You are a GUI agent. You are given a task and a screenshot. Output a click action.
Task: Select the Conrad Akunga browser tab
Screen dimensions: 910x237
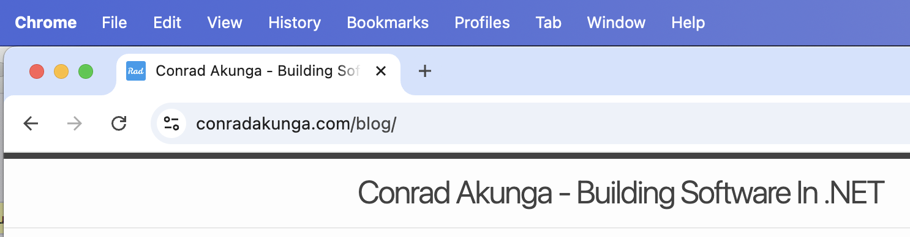pos(258,72)
